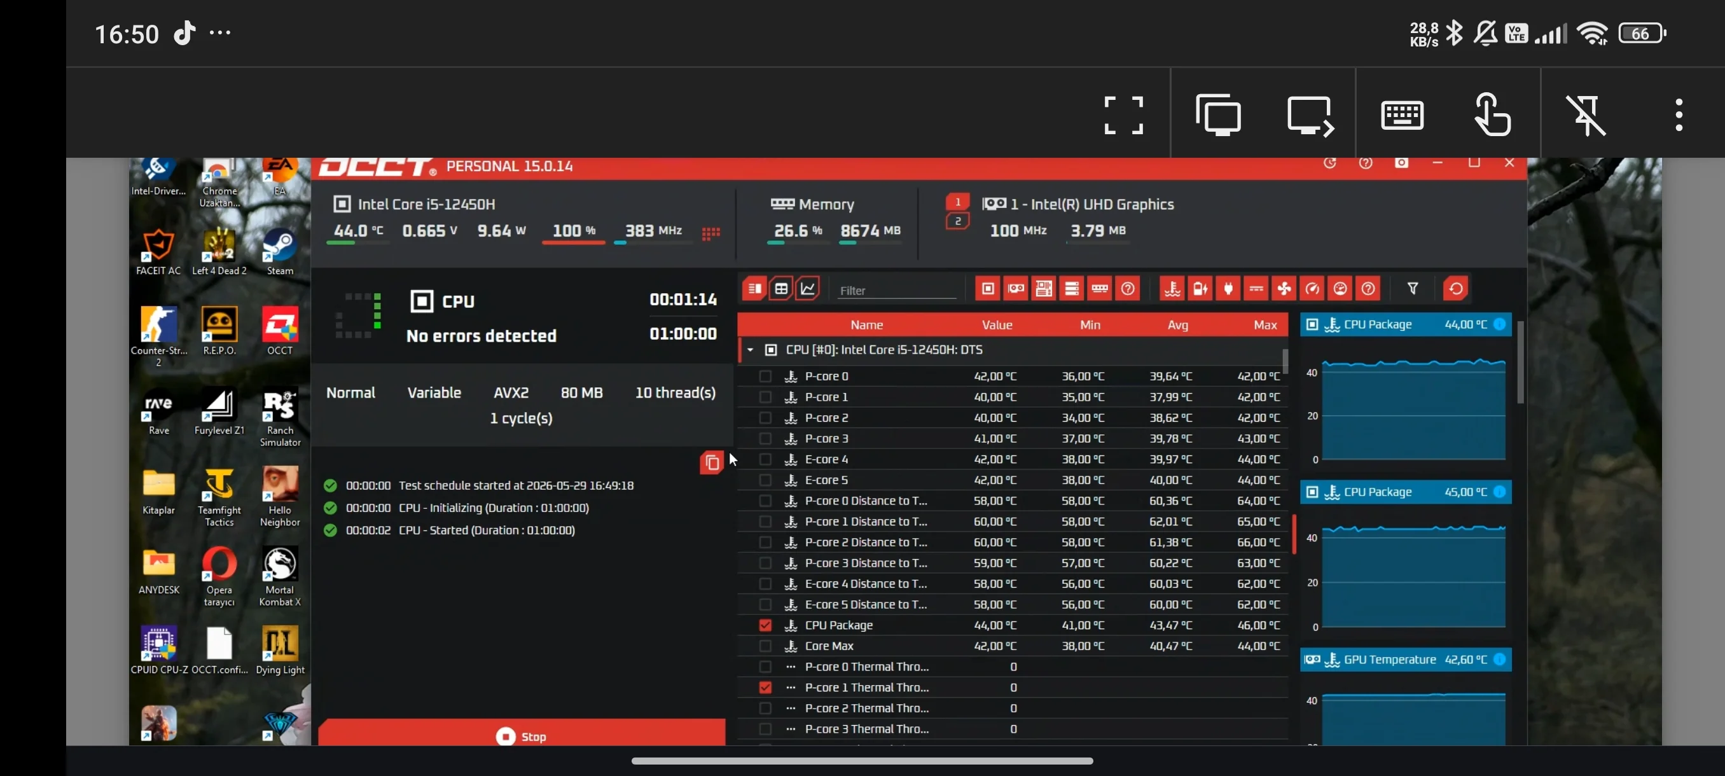Open info for CPU Package 45,00 °C graph

click(x=1499, y=492)
